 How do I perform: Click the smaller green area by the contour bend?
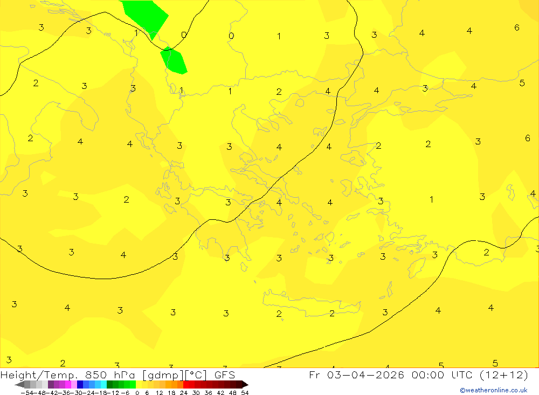point(175,61)
